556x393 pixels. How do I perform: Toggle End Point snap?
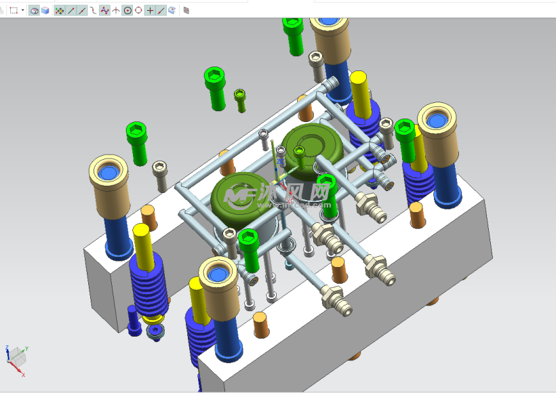click(71, 10)
